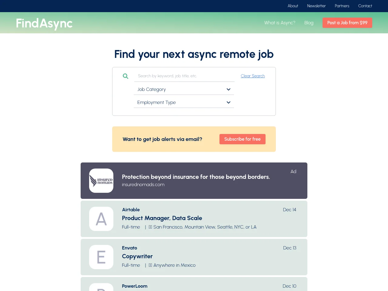Open the What is Async? page

click(x=280, y=23)
